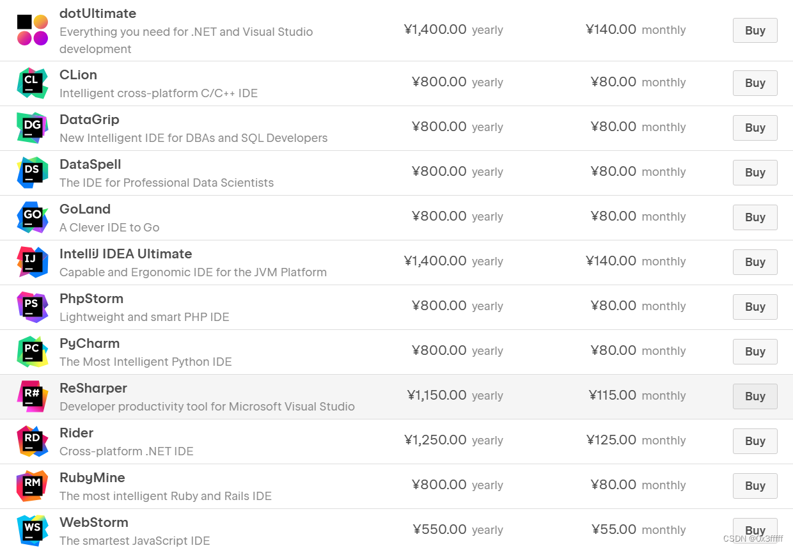Click the dotUltimate product icon
This screenshot has height=548, width=793.
coord(33,30)
